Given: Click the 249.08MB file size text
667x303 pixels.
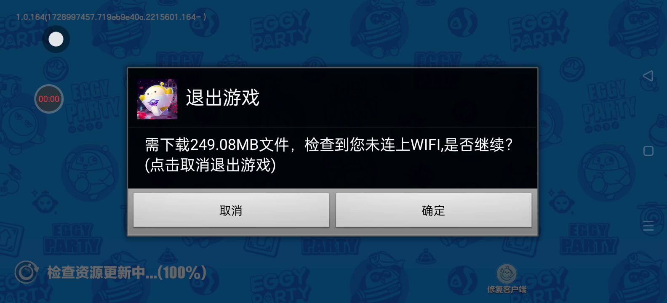Looking at the screenshot, I should coord(224,145).
